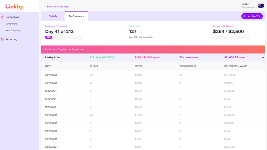The height and width of the screenshot is (150, 267).
Task: Open Reporting in sidebar
Action: (11, 39)
